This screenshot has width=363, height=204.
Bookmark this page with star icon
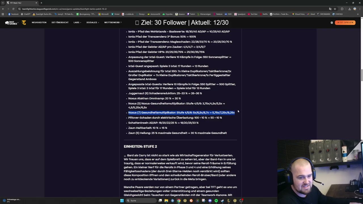point(335,9)
